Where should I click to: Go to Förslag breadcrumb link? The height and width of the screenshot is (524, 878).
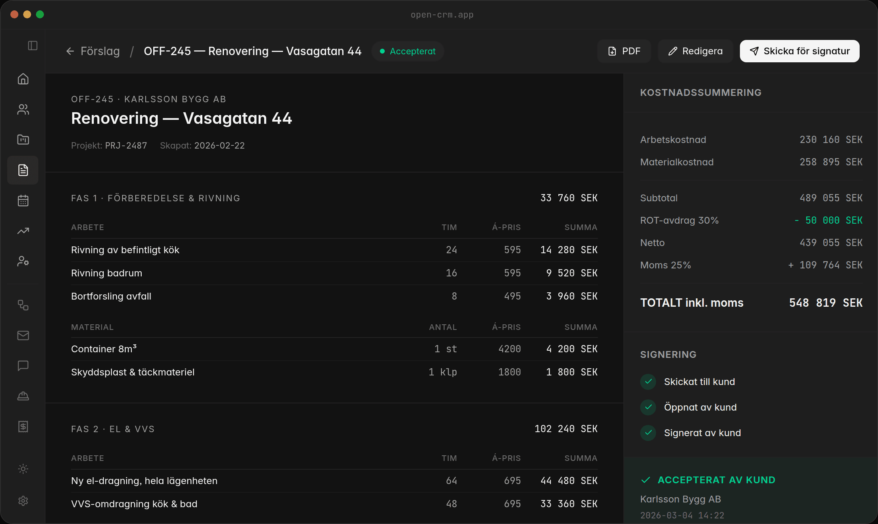click(x=100, y=51)
